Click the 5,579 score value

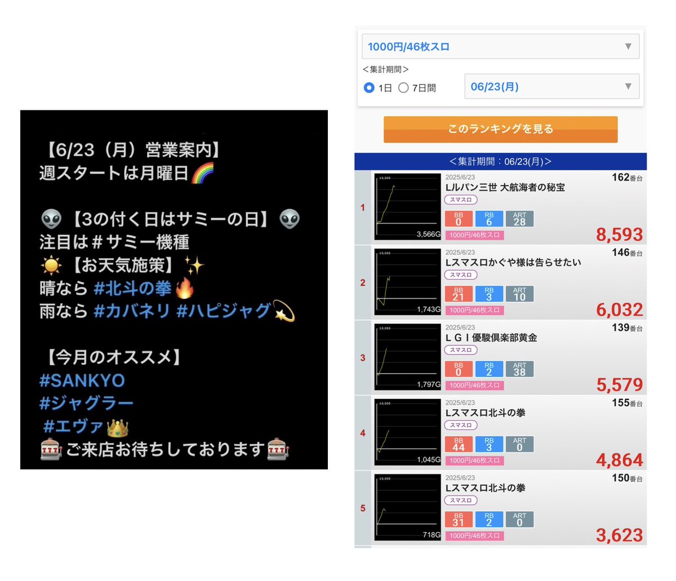coord(620,385)
